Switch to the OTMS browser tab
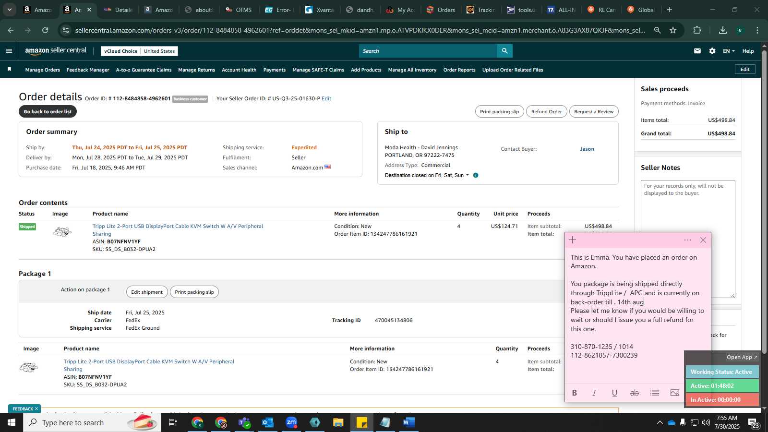The width and height of the screenshot is (768, 432). pyautogui.click(x=238, y=10)
